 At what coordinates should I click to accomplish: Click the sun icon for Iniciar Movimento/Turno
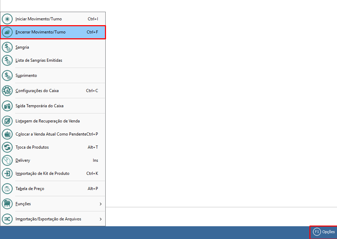pyautogui.click(x=7, y=19)
